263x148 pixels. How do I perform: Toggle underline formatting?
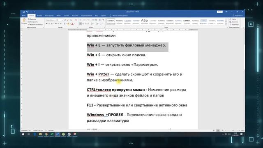pos(52,24)
